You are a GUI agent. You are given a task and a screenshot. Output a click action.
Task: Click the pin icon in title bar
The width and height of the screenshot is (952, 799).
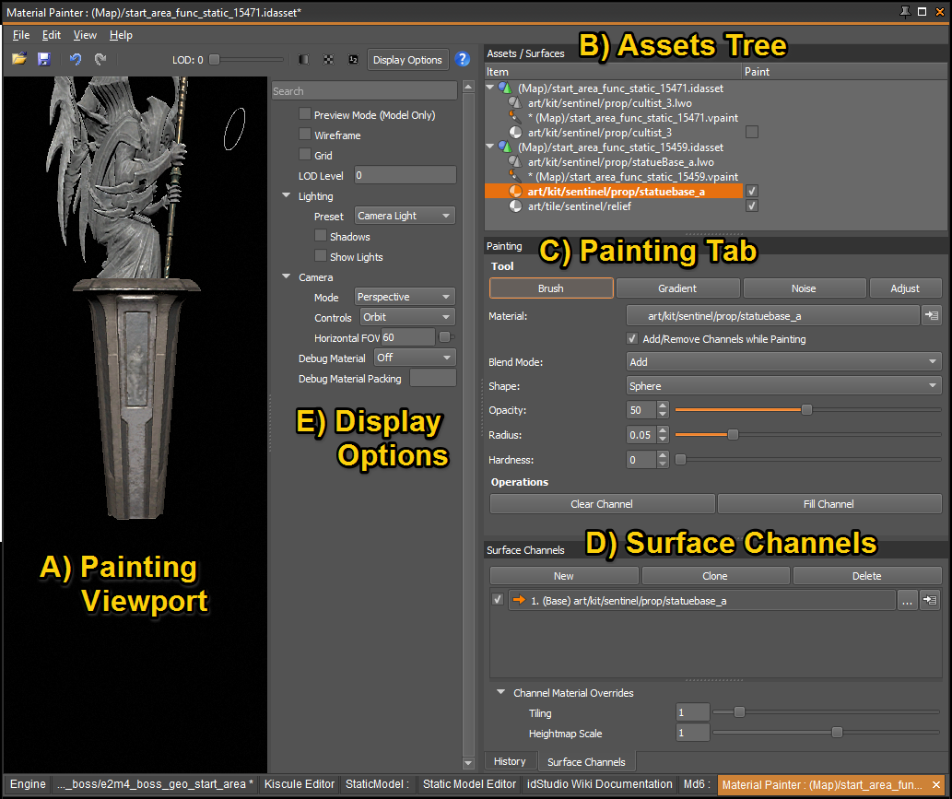coord(905,12)
